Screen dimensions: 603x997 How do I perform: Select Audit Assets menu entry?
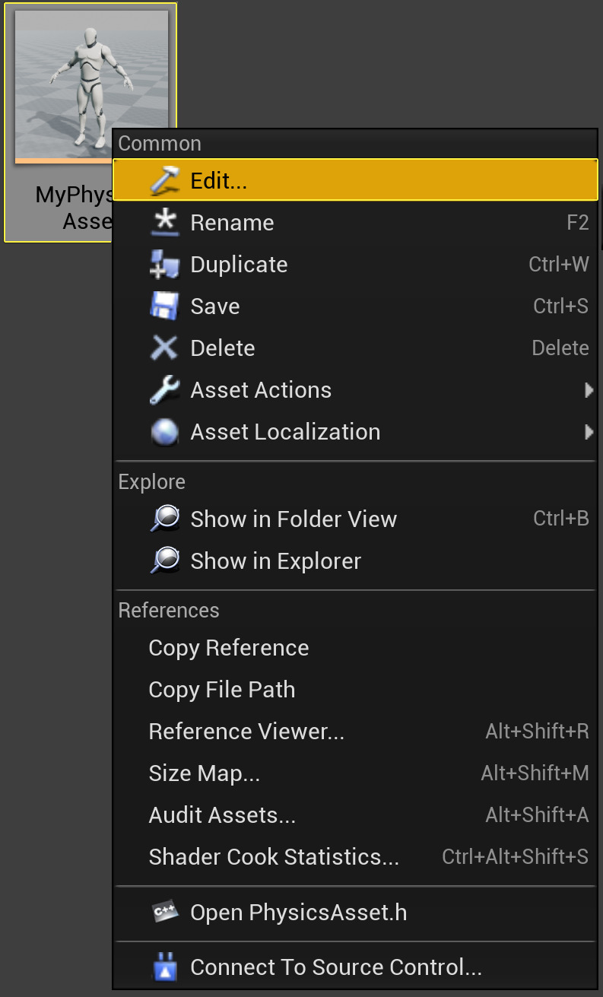pos(222,815)
